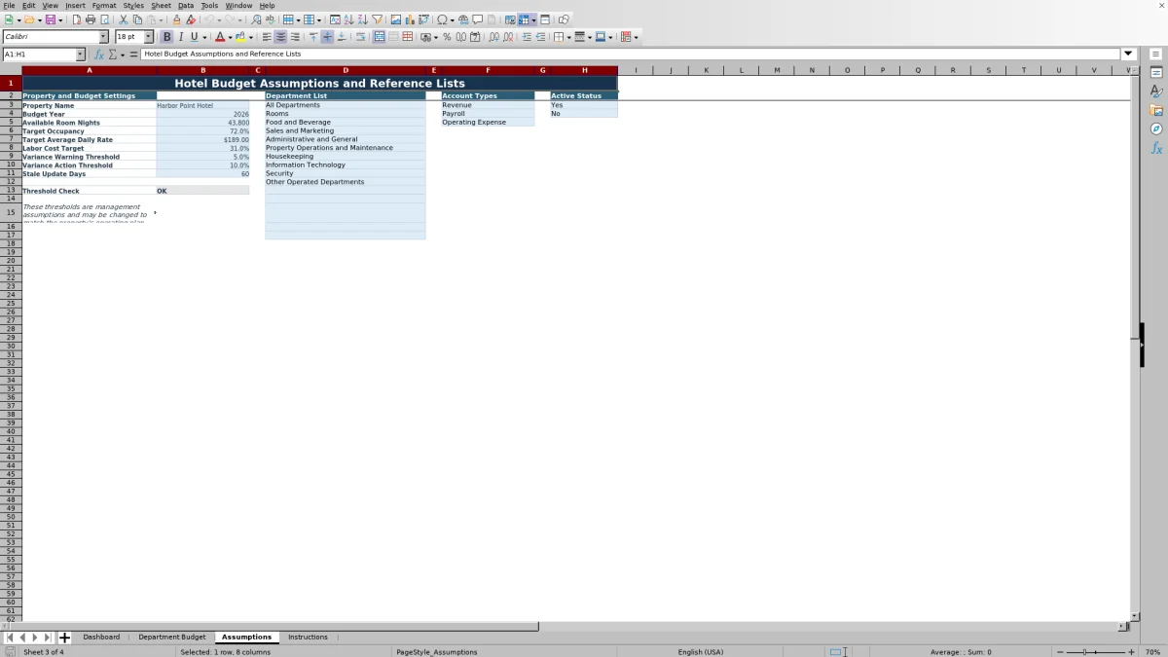1168x657 pixels.
Task: Click the Copy icon
Action: 137,19
